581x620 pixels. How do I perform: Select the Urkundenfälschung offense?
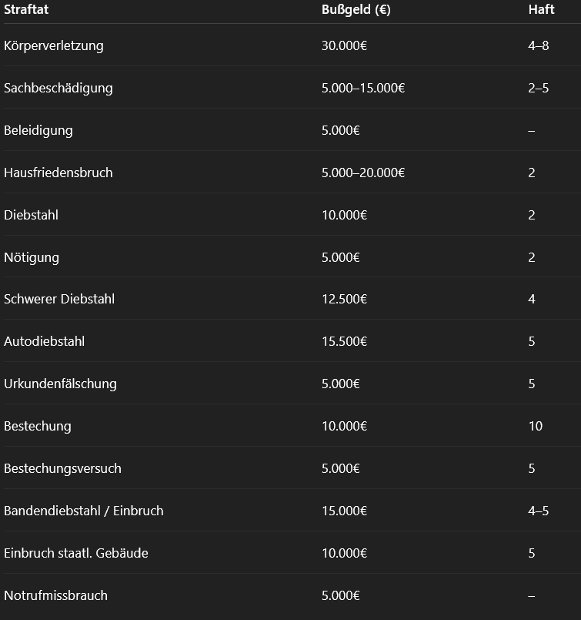60,384
